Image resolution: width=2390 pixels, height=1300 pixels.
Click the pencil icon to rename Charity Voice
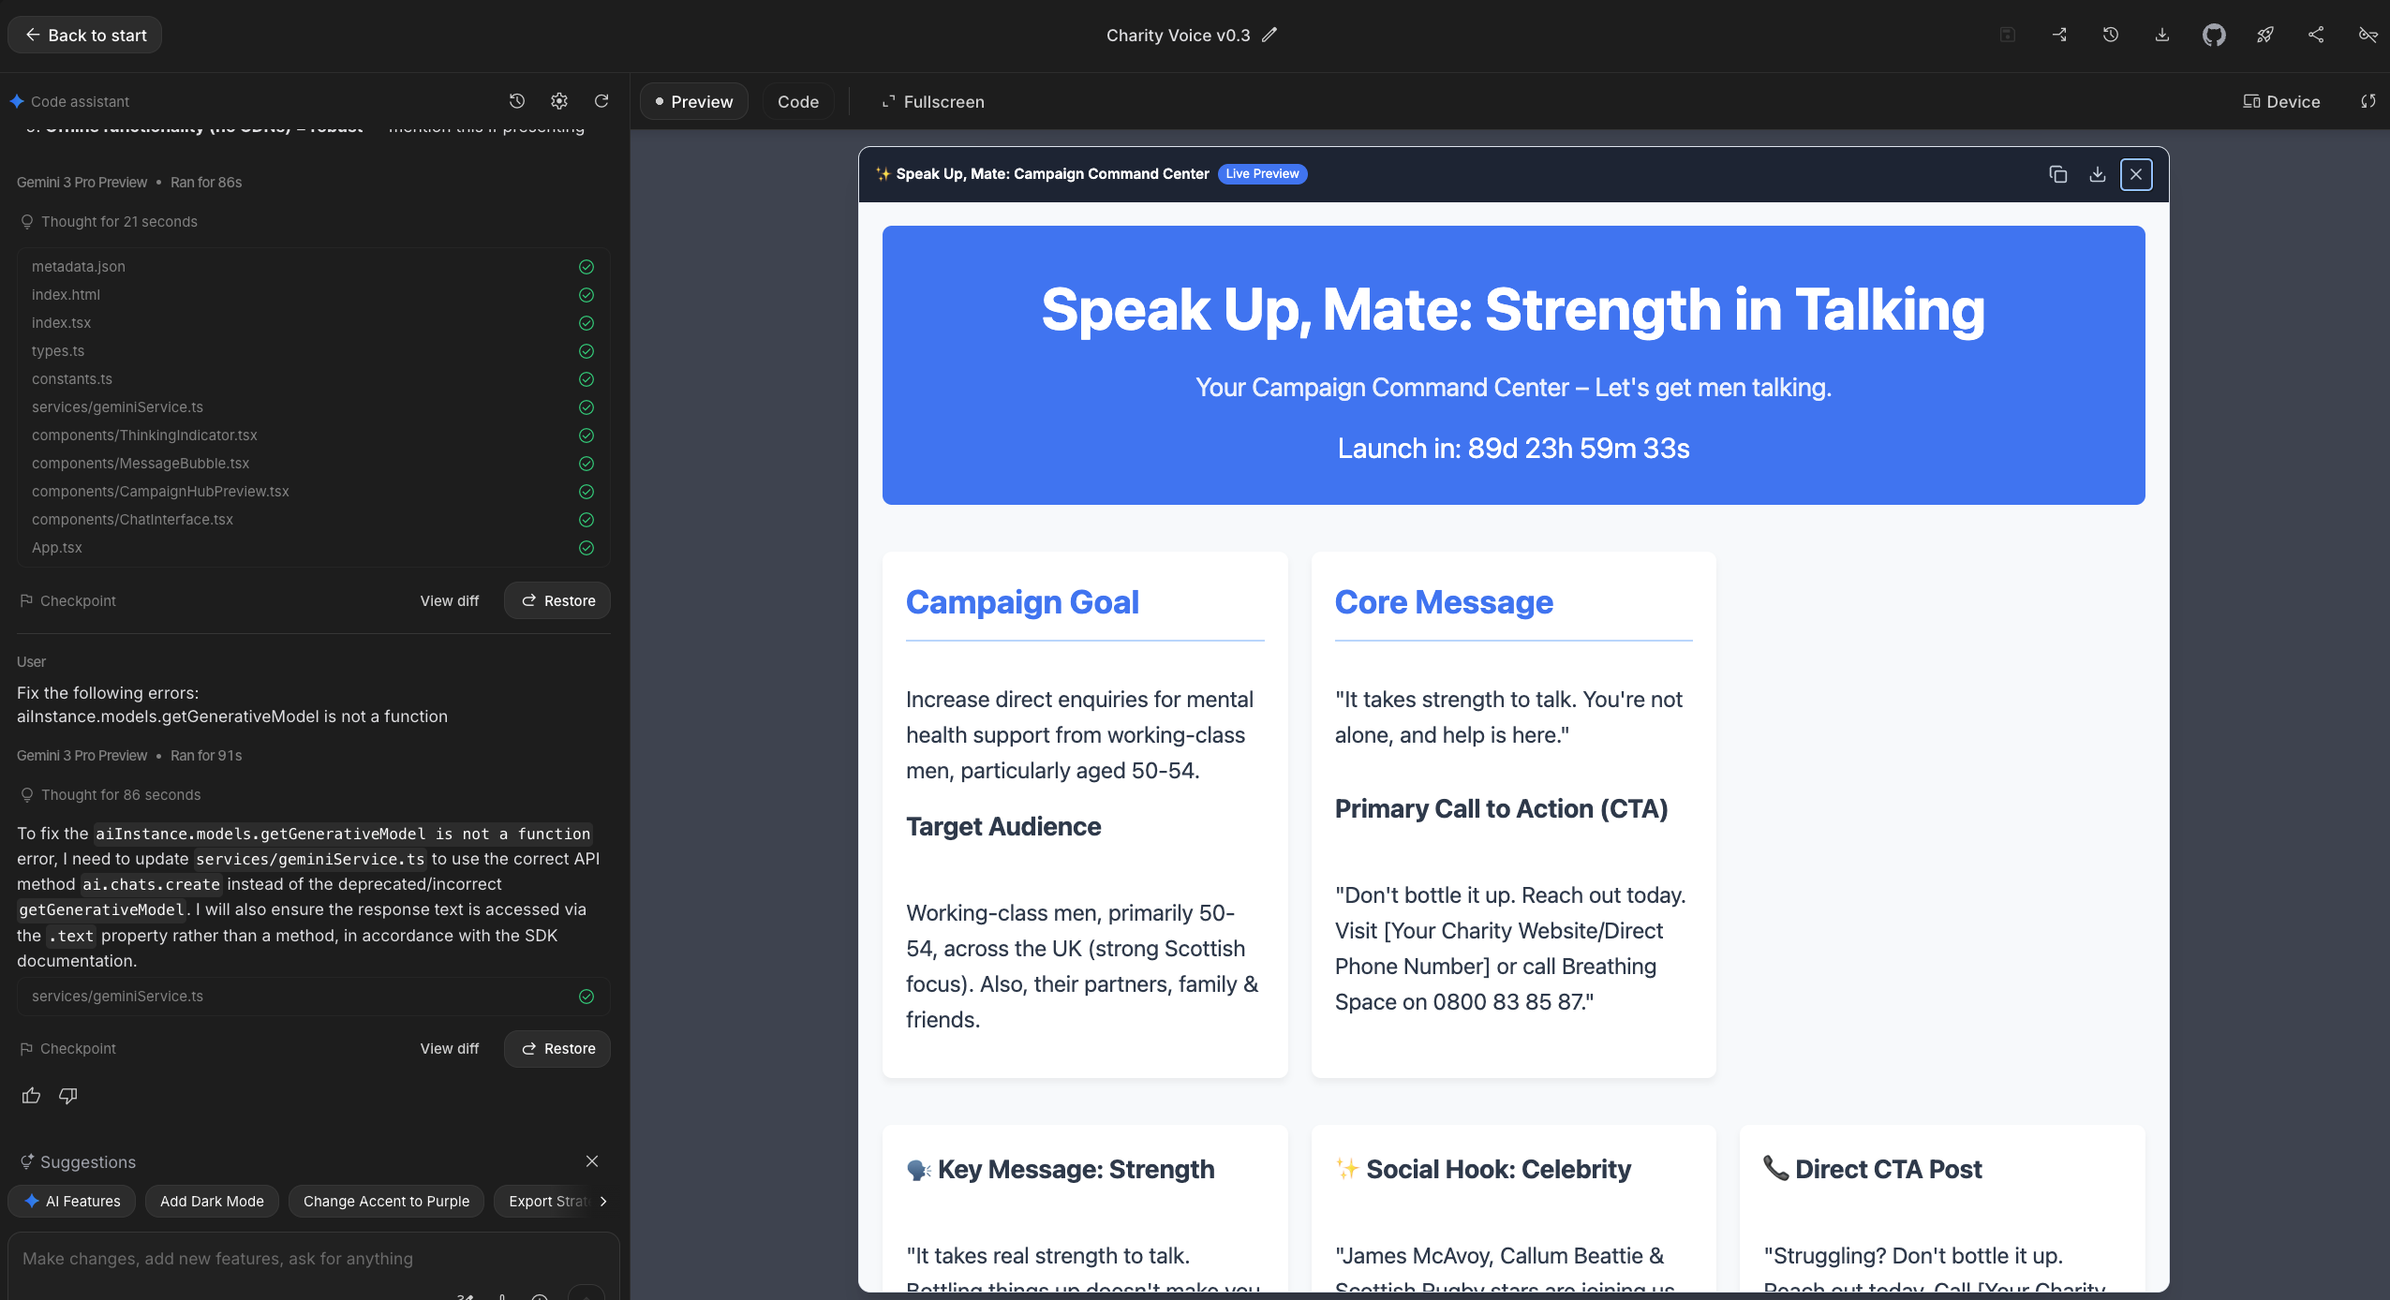pos(1269,35)
